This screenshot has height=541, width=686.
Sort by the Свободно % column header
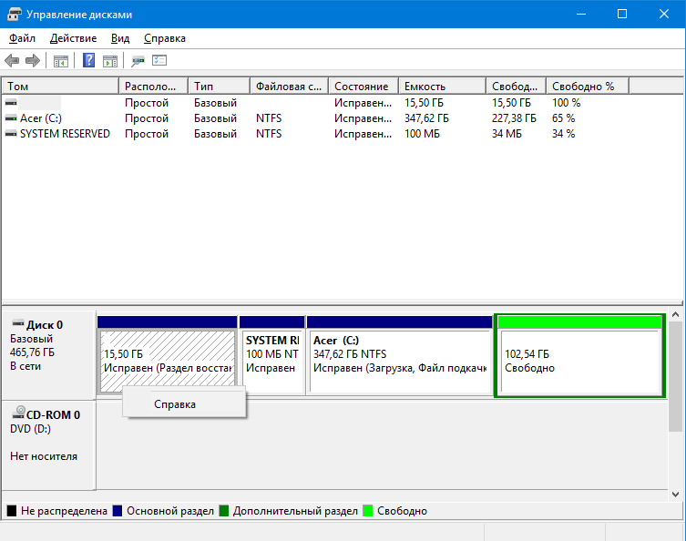588,87
